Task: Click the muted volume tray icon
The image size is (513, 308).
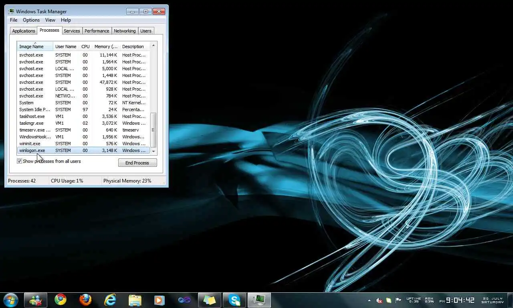Action: coord(379,300)
